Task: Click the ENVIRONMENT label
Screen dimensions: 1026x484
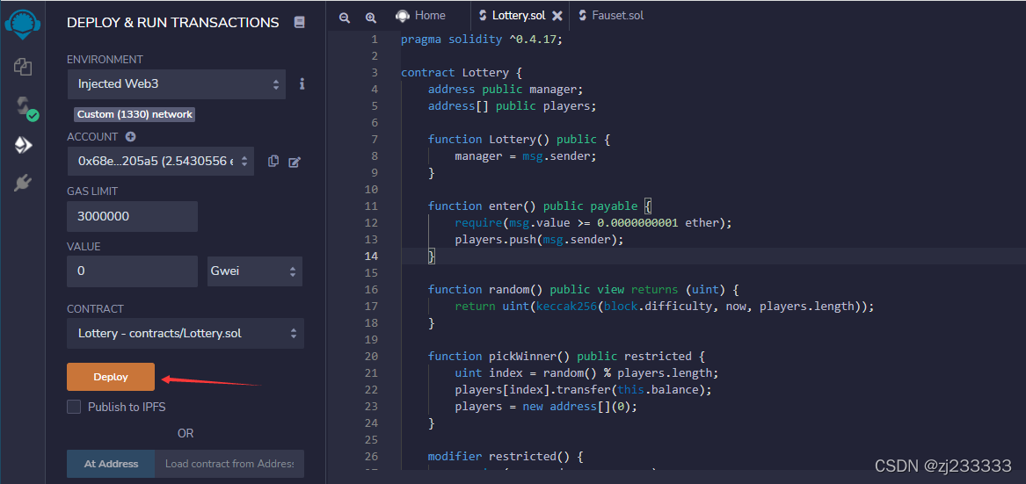Action: (x=105, y=60)
